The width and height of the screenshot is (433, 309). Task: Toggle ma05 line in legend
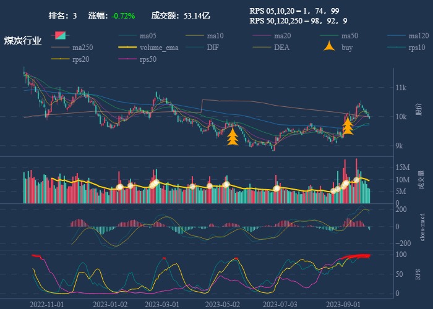tap(147, 35)
